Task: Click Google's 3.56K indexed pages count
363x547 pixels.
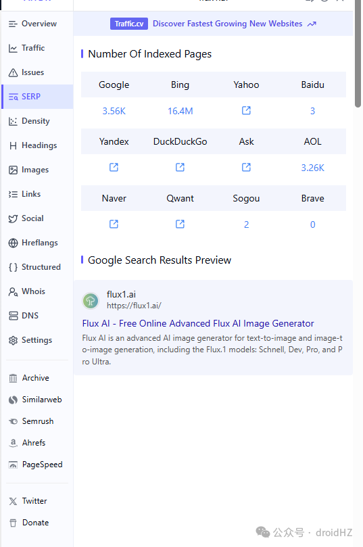Action: (114, 111)
